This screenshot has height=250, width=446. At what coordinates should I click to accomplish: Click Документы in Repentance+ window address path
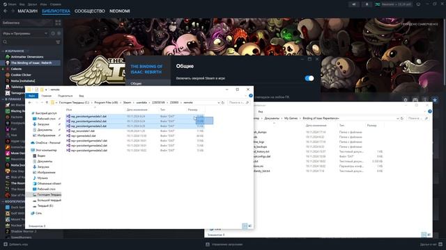tap(272, 118)
